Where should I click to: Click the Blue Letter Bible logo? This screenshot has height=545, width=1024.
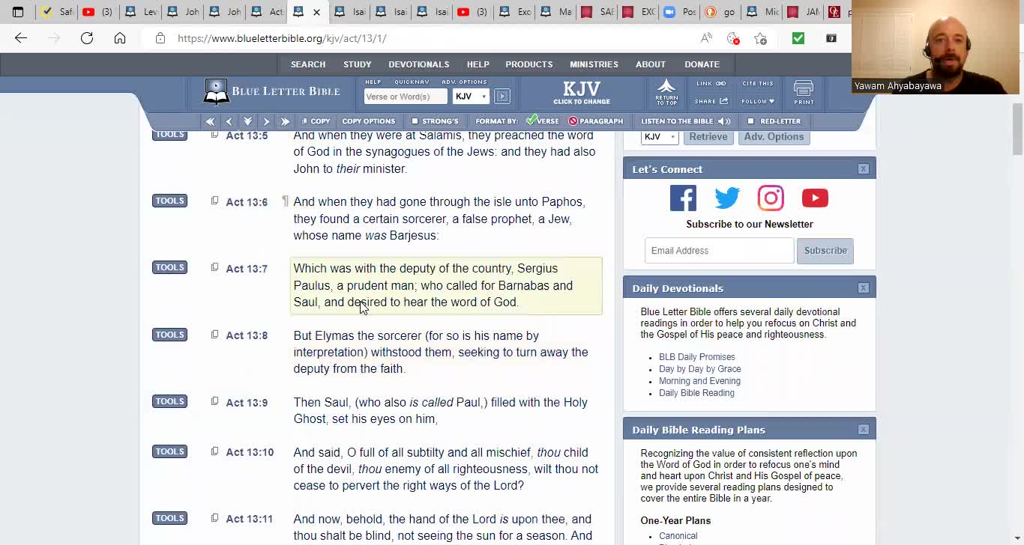271,91
